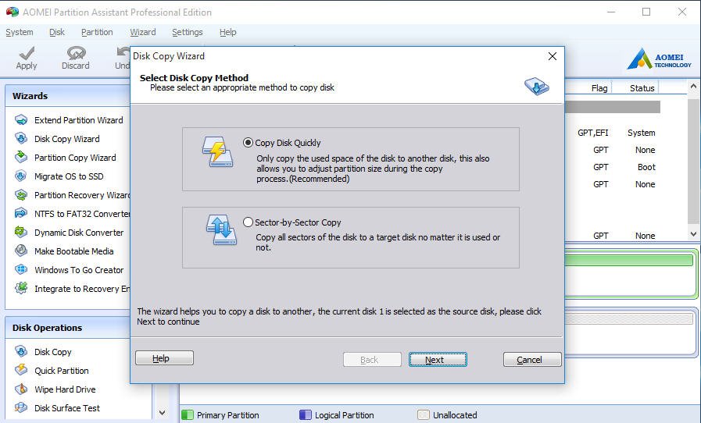The image size is (701, 423).
Task: Click the Cancel button in the wizard
Action: [x=532, y=360]
